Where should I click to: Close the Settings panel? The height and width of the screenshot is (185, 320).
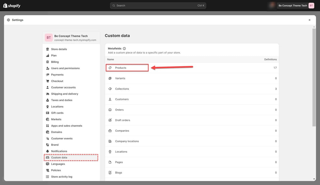coord(310,20)
